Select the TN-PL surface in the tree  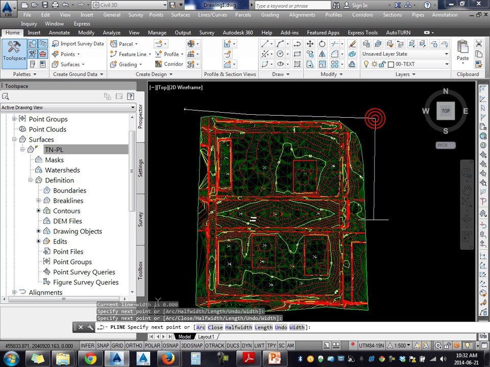(54, 149)
